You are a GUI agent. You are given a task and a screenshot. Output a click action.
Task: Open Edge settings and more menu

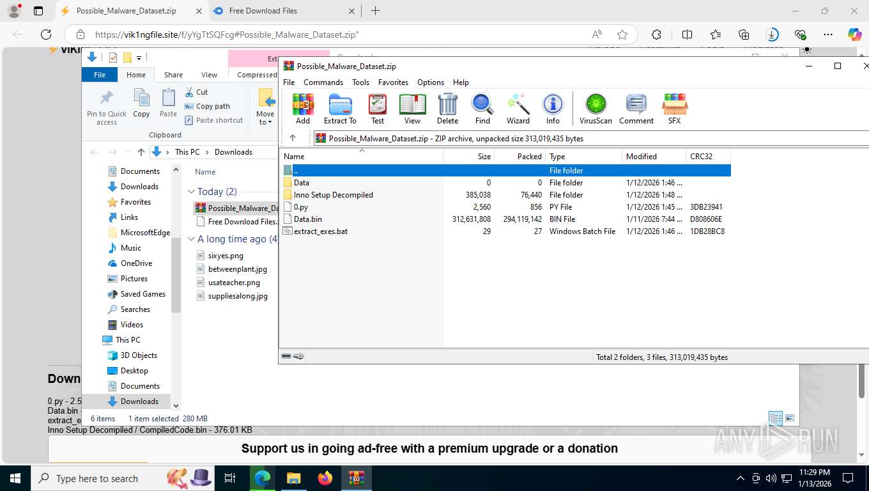(x=828, y=35)
